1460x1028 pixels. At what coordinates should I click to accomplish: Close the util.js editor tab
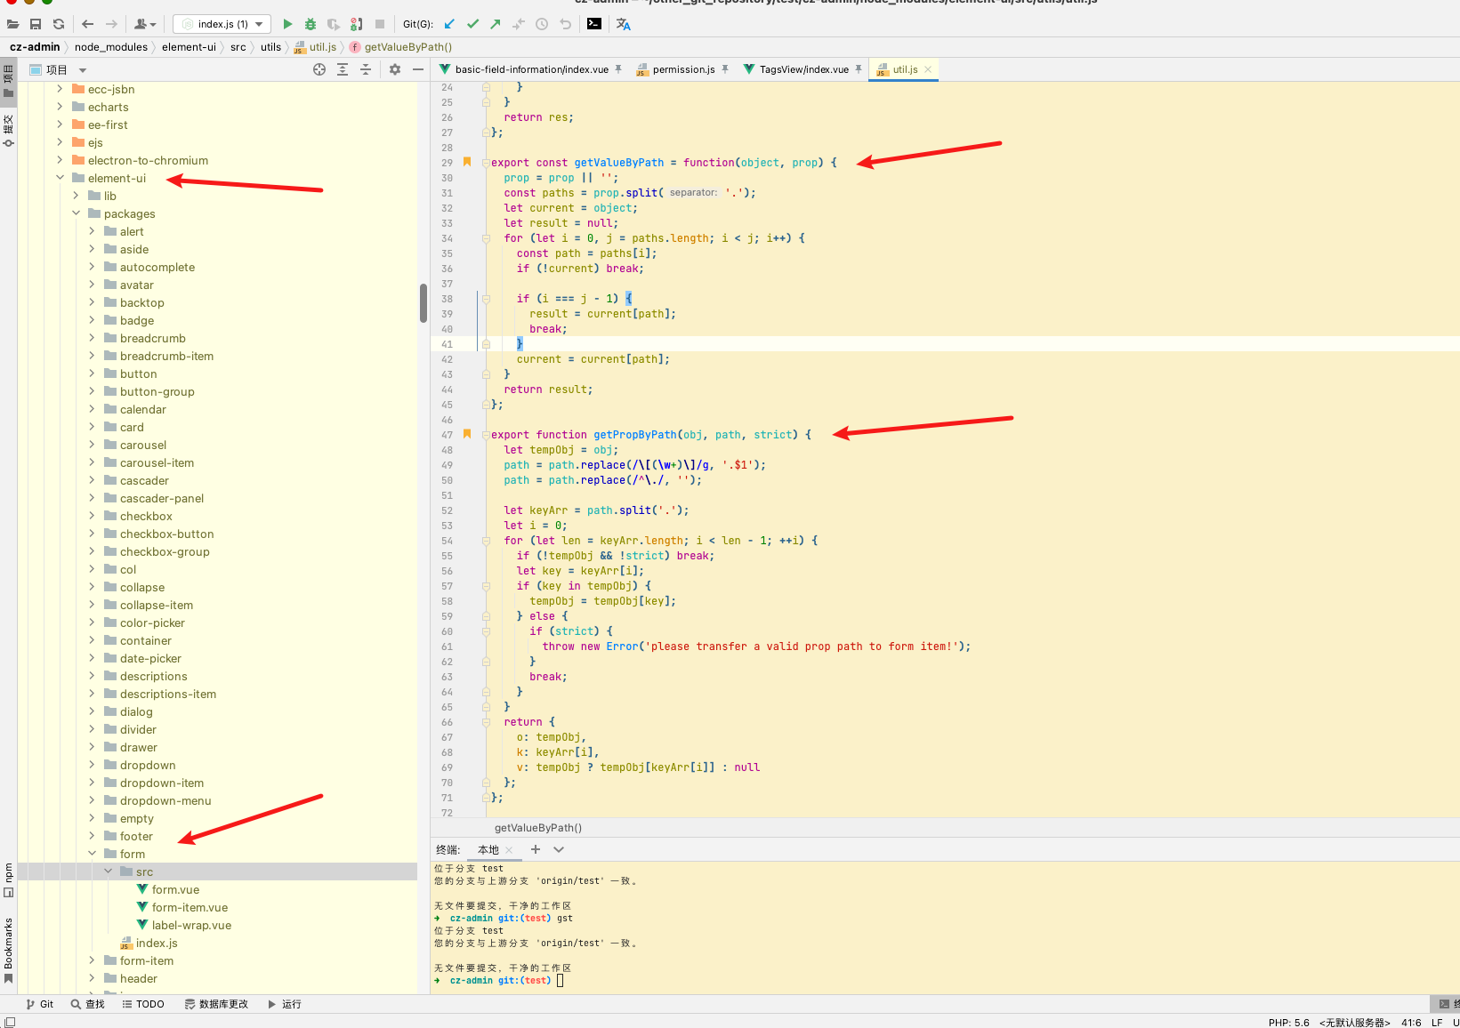pos(928,69)
